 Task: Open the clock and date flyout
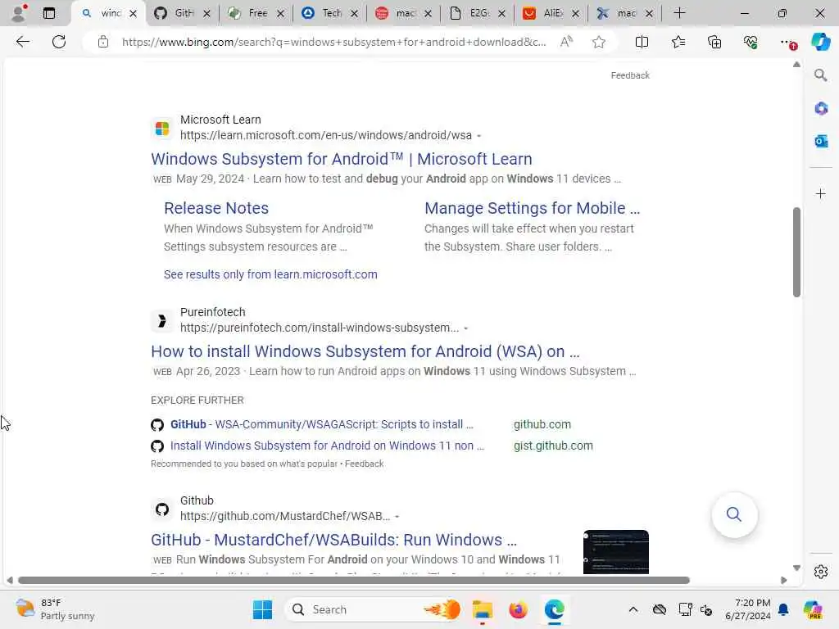pyautogui.click(x=747, y=609)
